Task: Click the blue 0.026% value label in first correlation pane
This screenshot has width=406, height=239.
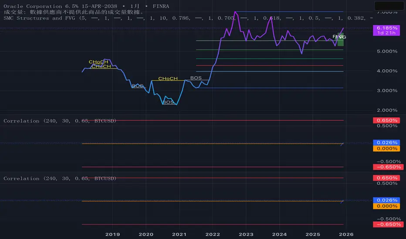Action: tap(386, 143)
